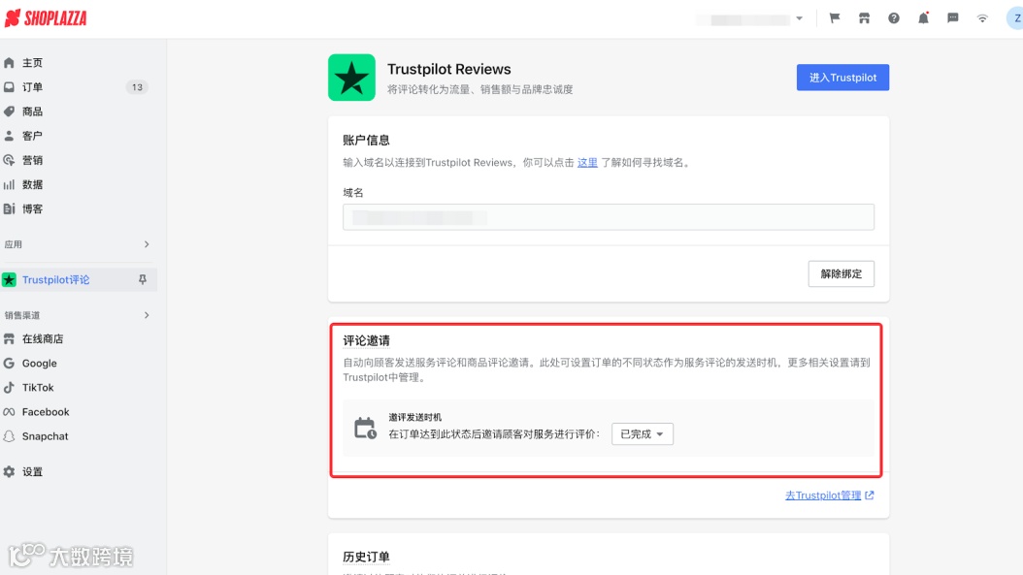Click the 历史订单 section heading
1023x575 pixels.
[x=367, y=557]
